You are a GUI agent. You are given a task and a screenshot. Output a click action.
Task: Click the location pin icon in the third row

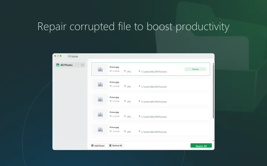[139, 101]
